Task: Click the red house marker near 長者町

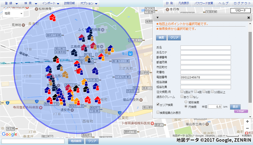Action: (x=52, y=17)
